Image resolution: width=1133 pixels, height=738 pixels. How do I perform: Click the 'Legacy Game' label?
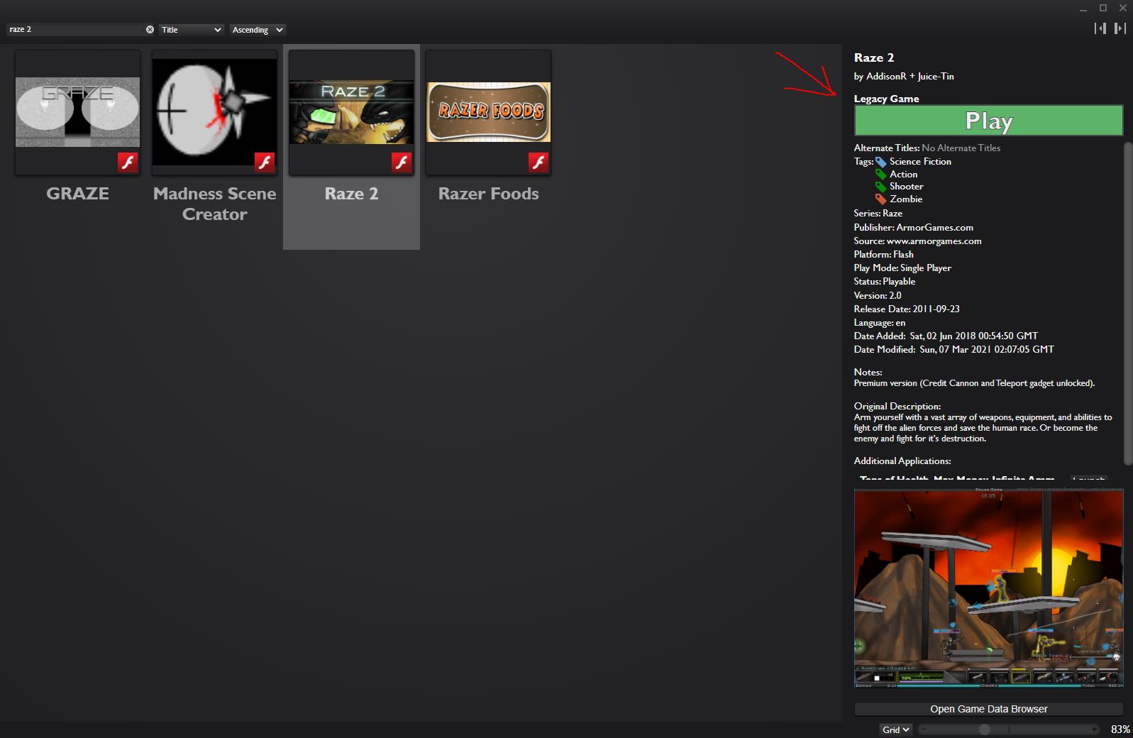pyautogui.click(x=886, y=99)
